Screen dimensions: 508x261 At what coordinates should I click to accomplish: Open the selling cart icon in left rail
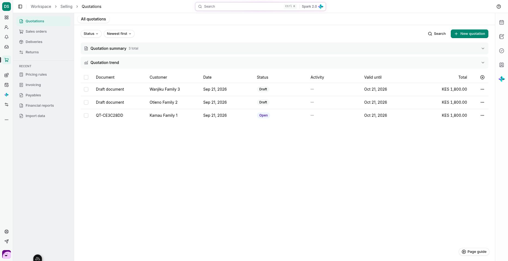click(7, 60)
